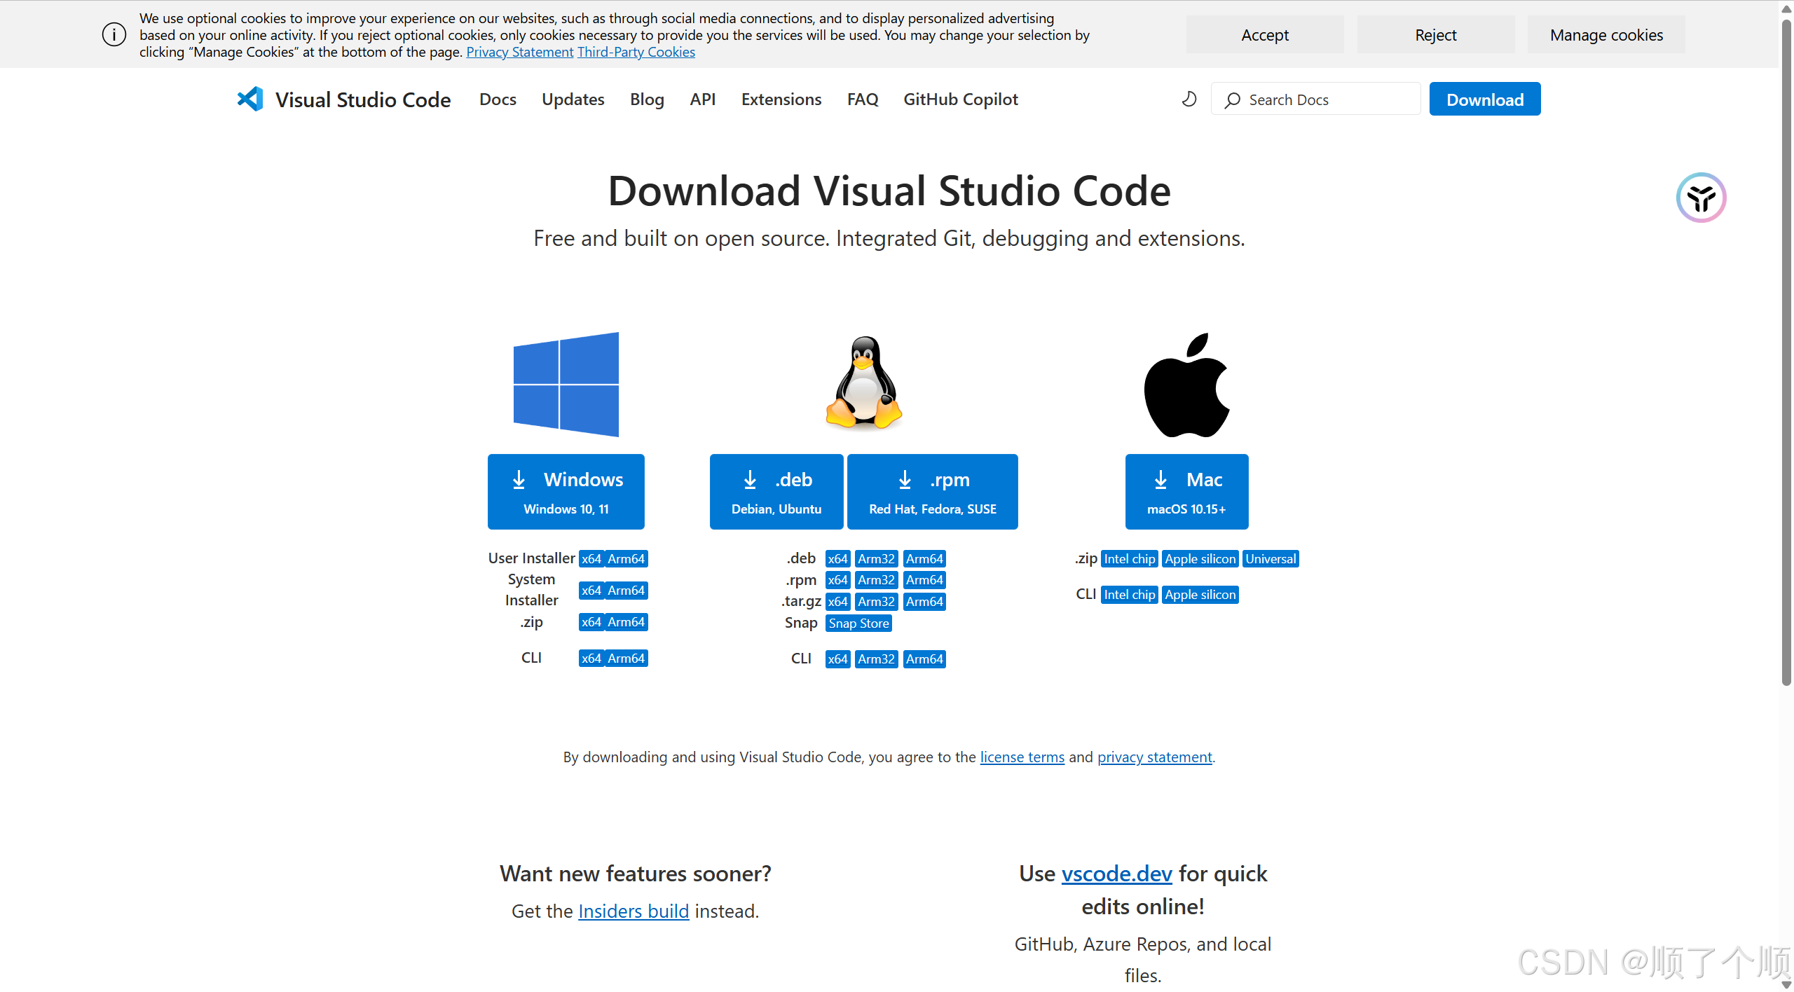Screen dimensions: 1794x992
Task: Select Mac CLI Intel chip download
Action: click(x=1130, y=594)
